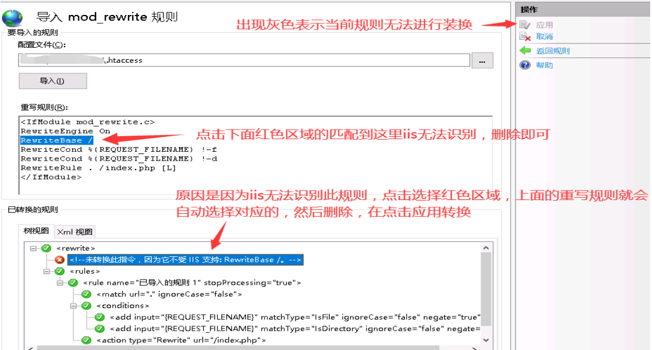Image resolution: width=652 pixels, height=350 pixels.
Task: Click the red X Cancel (取消) icon
Action: 525,37
